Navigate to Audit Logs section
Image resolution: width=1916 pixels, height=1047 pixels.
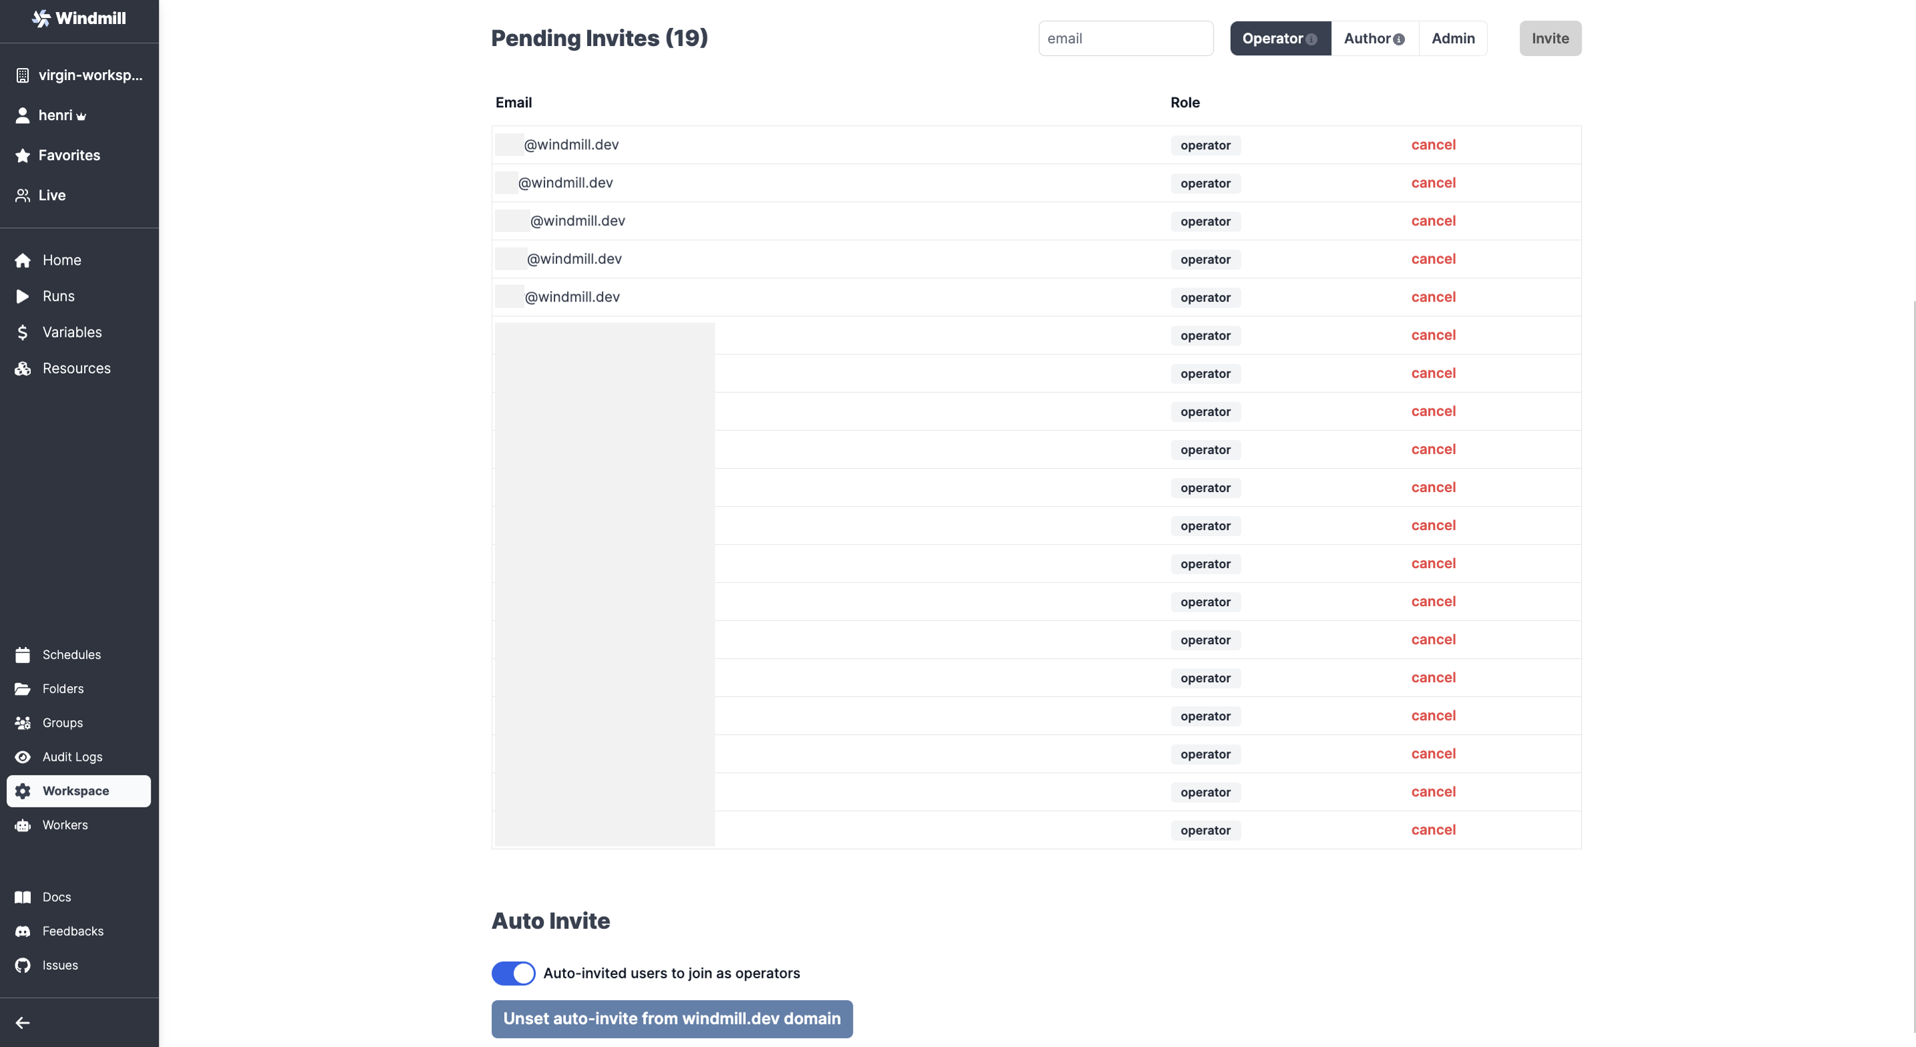72,757
